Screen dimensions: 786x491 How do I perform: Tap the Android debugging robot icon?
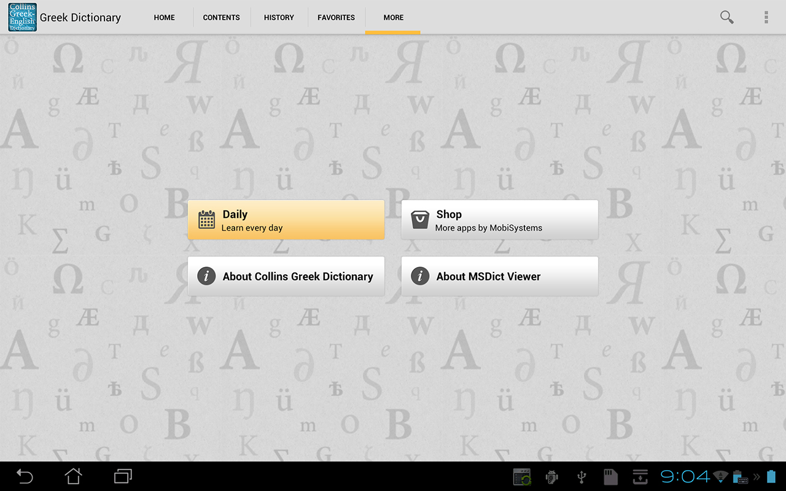(x=551, y=476)
